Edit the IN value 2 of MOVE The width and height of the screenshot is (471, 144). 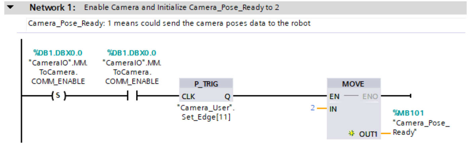pos(313,109)
